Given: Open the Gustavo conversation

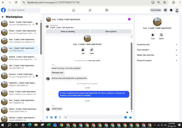Looking at the screenshot, I should point(20,76).
